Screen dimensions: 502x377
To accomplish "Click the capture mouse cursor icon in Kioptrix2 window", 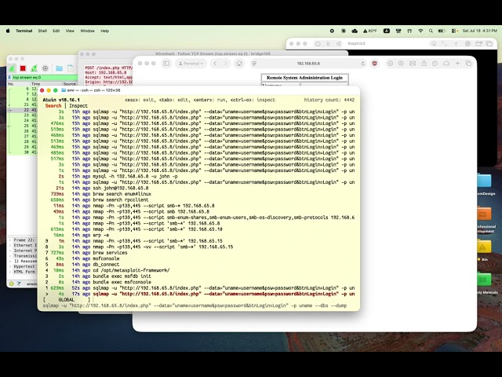I will pyautogui.click(x=434, y=44).
